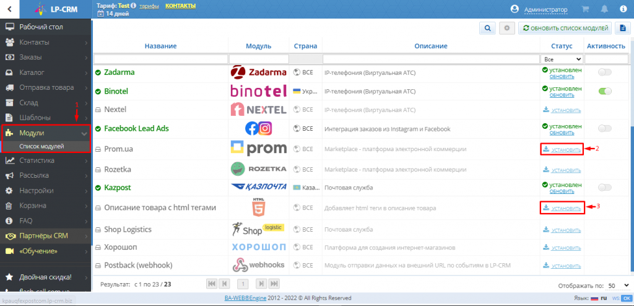
Task: Open the тарифы link
Action: pos(149,6)
